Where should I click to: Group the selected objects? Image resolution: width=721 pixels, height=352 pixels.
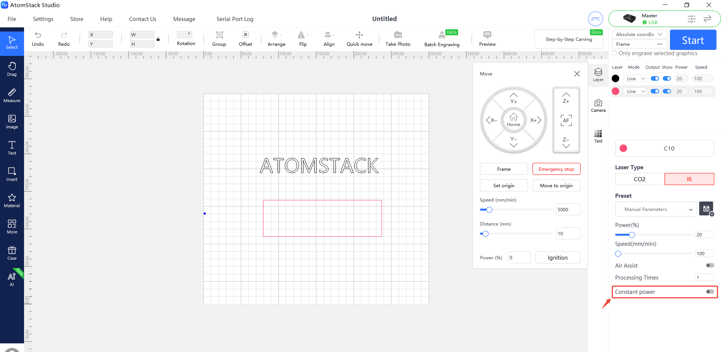tap(219, 39)
